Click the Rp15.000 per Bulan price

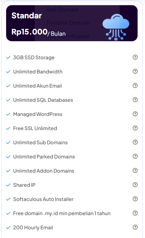(x=39, y=32)
